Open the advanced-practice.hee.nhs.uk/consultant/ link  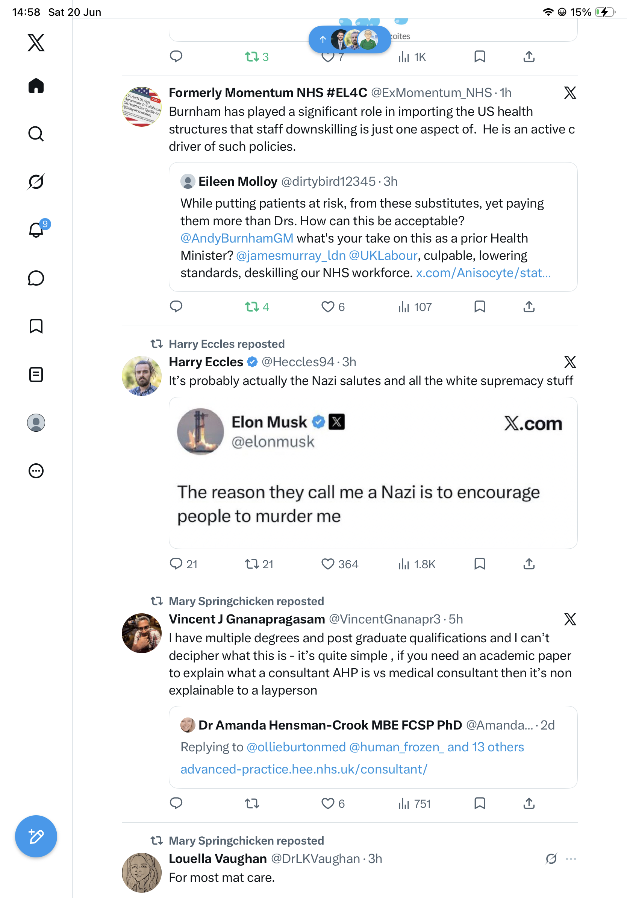[304, 769]
